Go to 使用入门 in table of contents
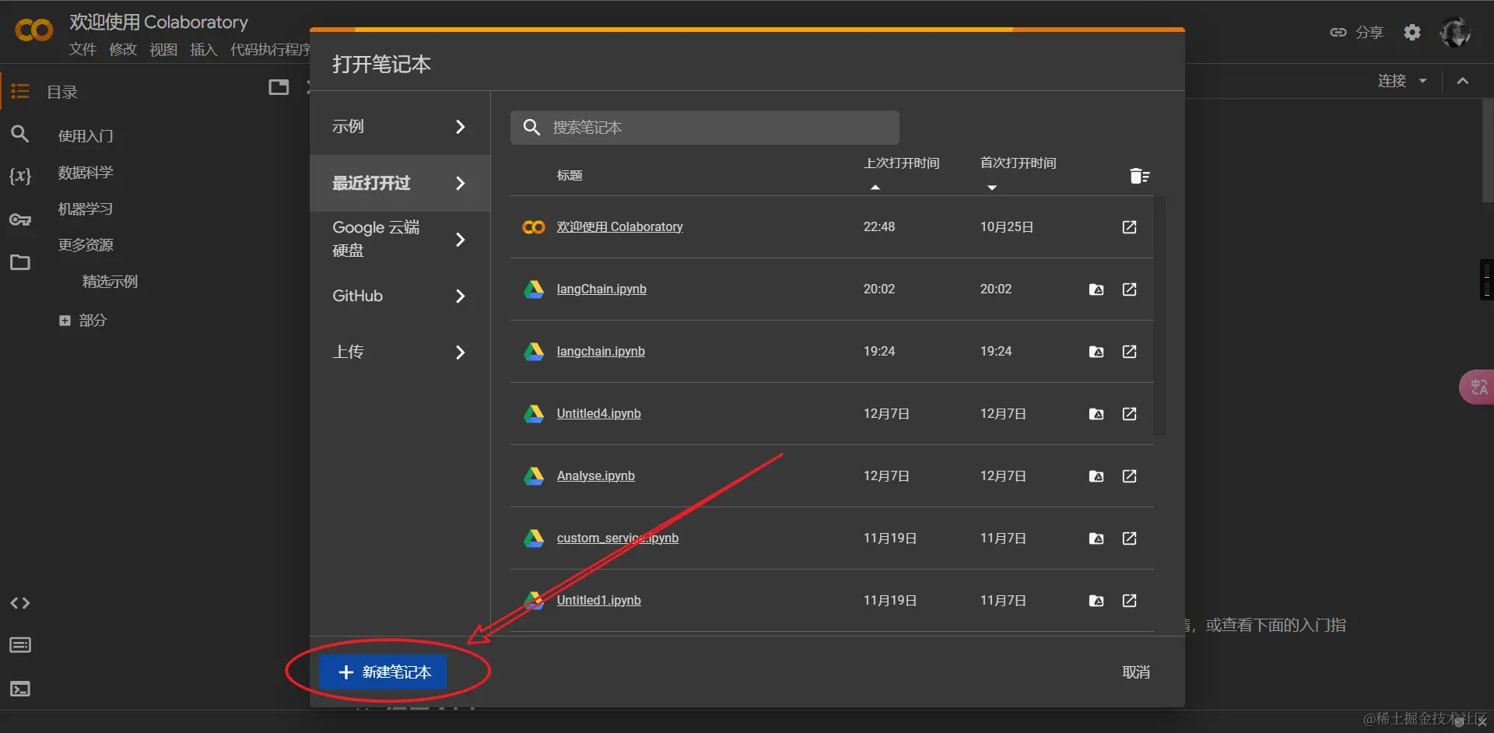The width and height of the screenshot is (1494, 733). coord(86,136)
